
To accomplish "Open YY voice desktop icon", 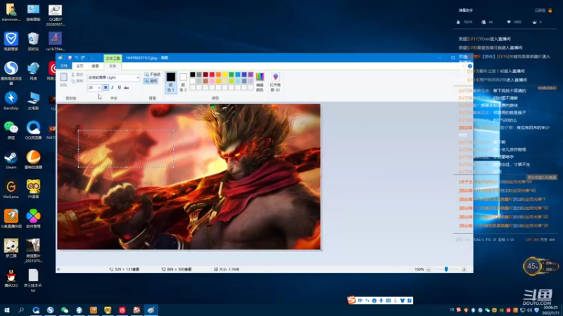I will (x=33, y=189).
